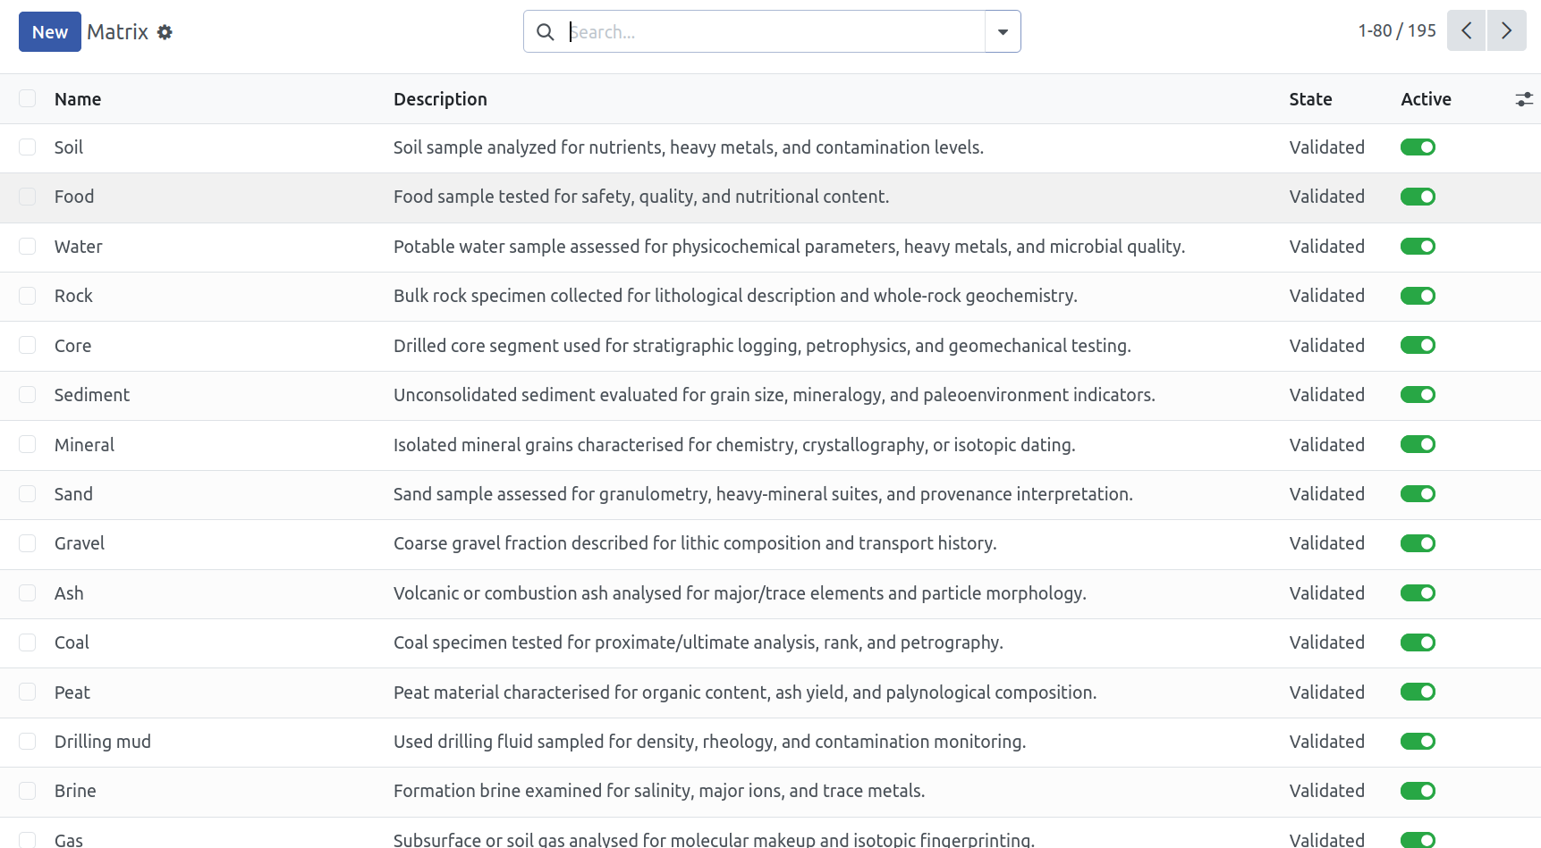Open the Mineral matrix record
1541x848 pixels.
point(84,445)
